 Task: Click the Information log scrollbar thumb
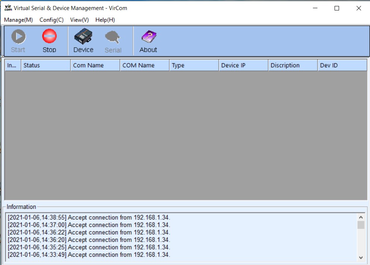point(361,225)
